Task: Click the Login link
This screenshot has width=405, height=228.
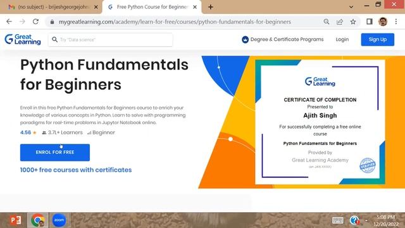Action: click(x=342, y=39)
